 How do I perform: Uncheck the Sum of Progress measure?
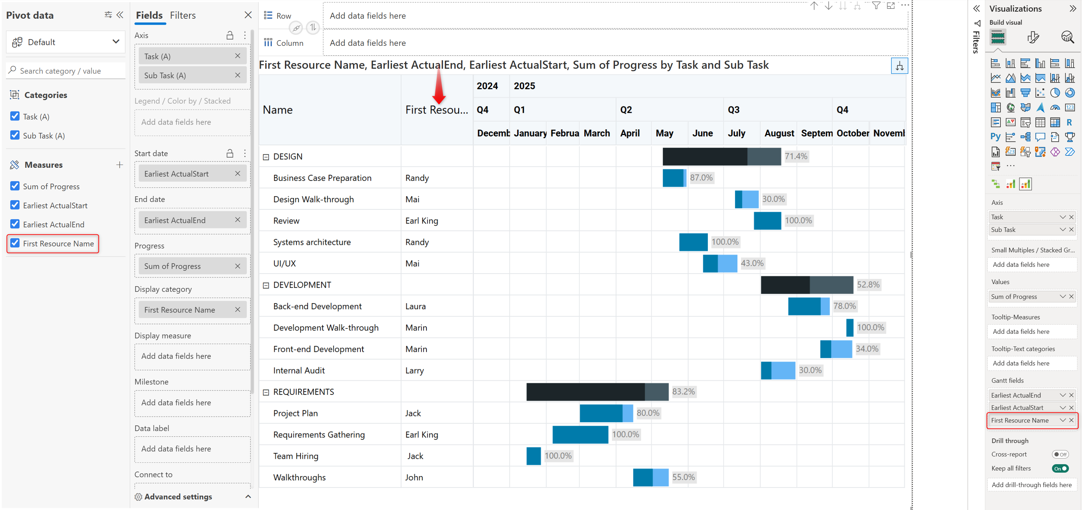pyautogui.click(x=15, y=186)
